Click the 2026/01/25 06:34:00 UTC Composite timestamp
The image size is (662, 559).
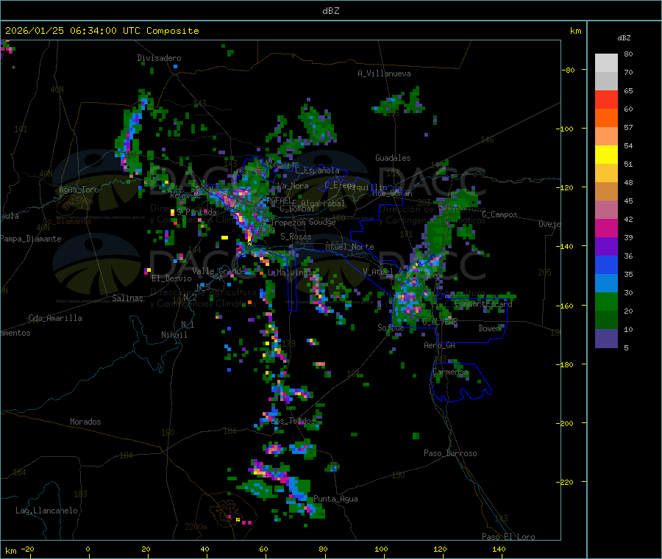point(102,31)
